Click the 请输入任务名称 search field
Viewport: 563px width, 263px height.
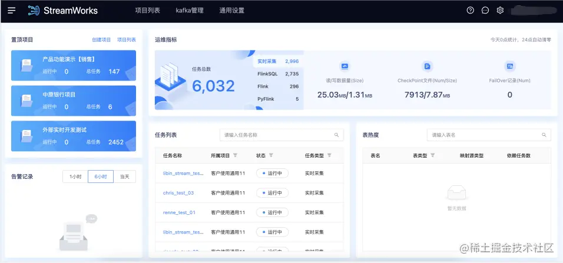tap(281, 135)
